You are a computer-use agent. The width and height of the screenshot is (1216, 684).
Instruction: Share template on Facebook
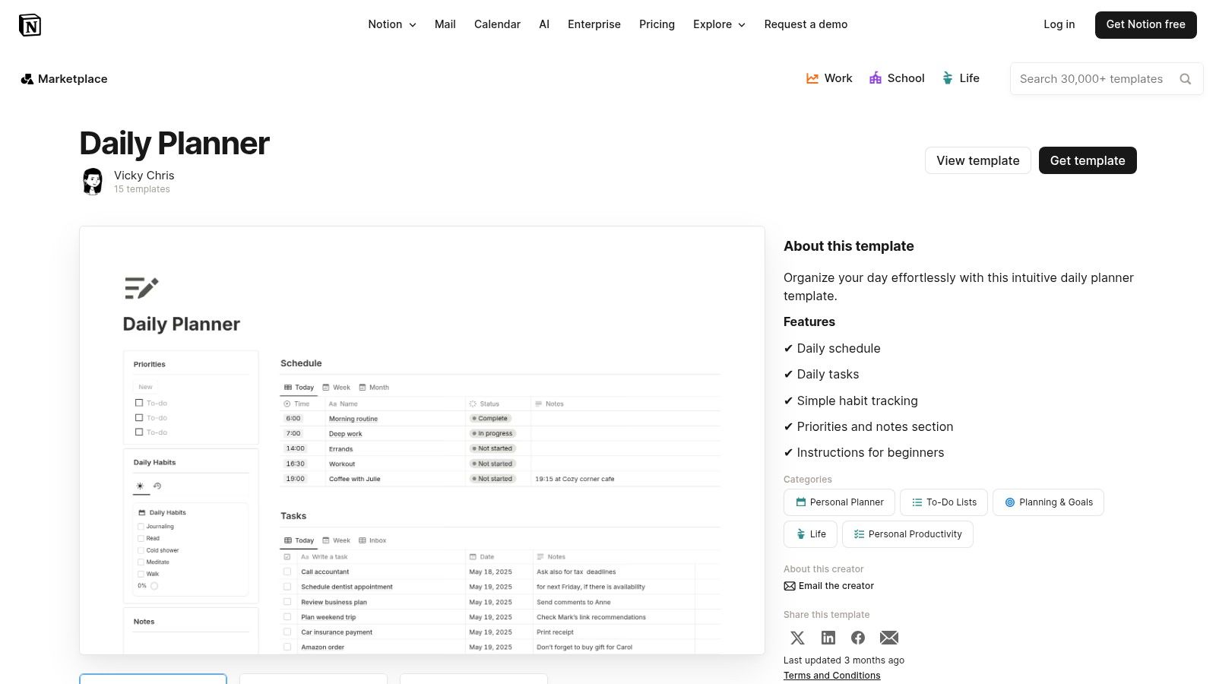(858, 638)
